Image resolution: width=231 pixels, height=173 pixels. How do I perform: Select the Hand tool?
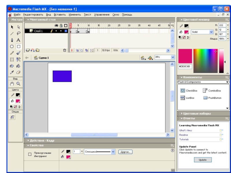pyautogui.click(x=12, y=84)
